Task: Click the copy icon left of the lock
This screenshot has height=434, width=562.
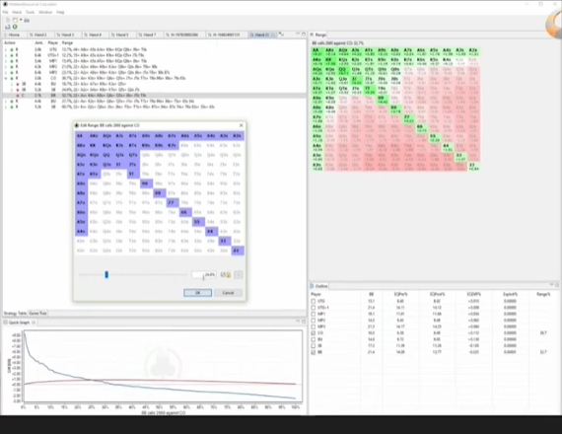Action: 223,275
